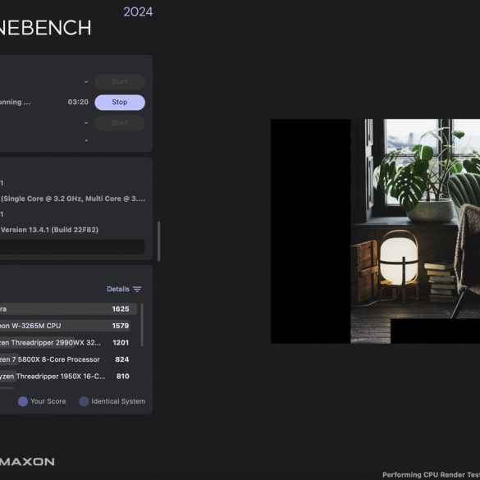Click the ranking list vertical scrollbar
The width and height of the screenshot is (480, 480).
tap(142, 325)
